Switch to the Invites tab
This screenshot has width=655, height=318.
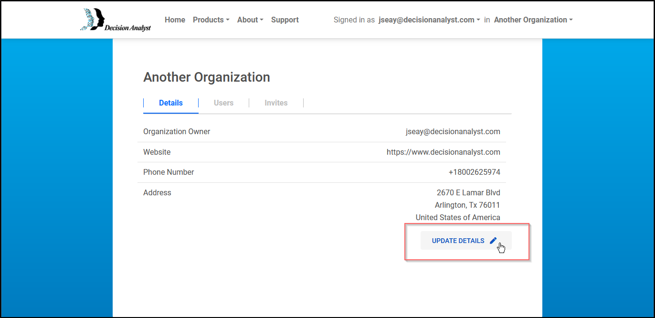tap(276, 103)
